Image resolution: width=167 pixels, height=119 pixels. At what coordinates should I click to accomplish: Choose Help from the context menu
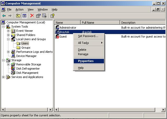(89, 68)
